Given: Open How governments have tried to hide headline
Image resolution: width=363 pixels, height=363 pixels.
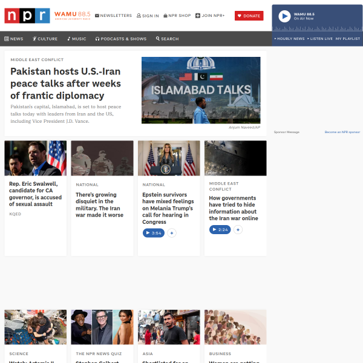Looking at the screenshot, I should click(234, 208).
